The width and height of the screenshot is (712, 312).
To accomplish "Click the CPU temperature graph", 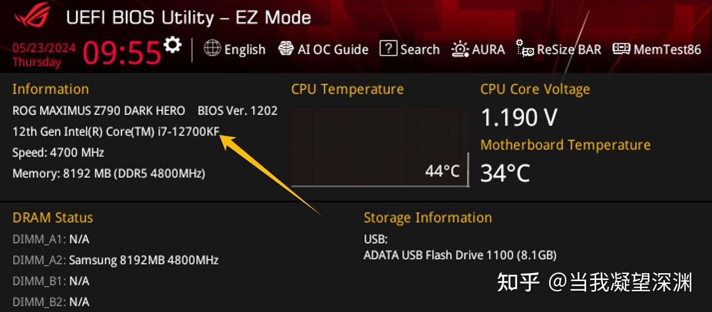I will click(379, 146).
